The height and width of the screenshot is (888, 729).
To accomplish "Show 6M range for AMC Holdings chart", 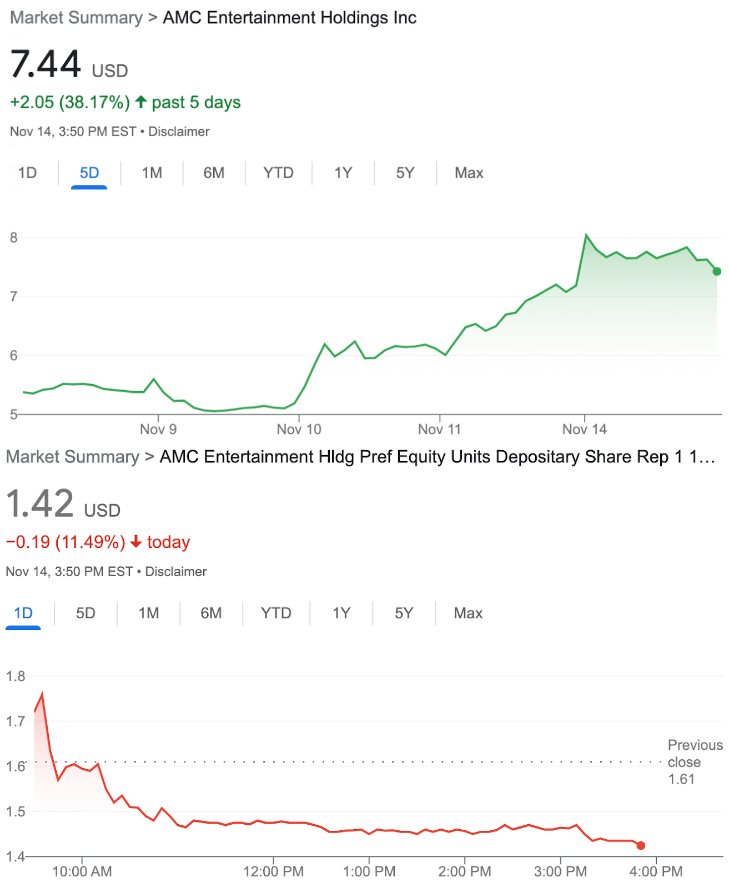I will tap(214, 173).
